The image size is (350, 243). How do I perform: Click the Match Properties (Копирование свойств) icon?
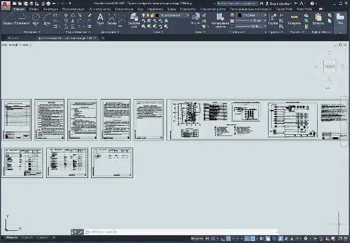[x=221, y=21]
